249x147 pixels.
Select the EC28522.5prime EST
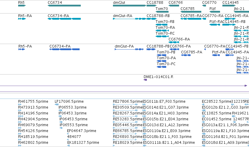(x=204, y=104)
